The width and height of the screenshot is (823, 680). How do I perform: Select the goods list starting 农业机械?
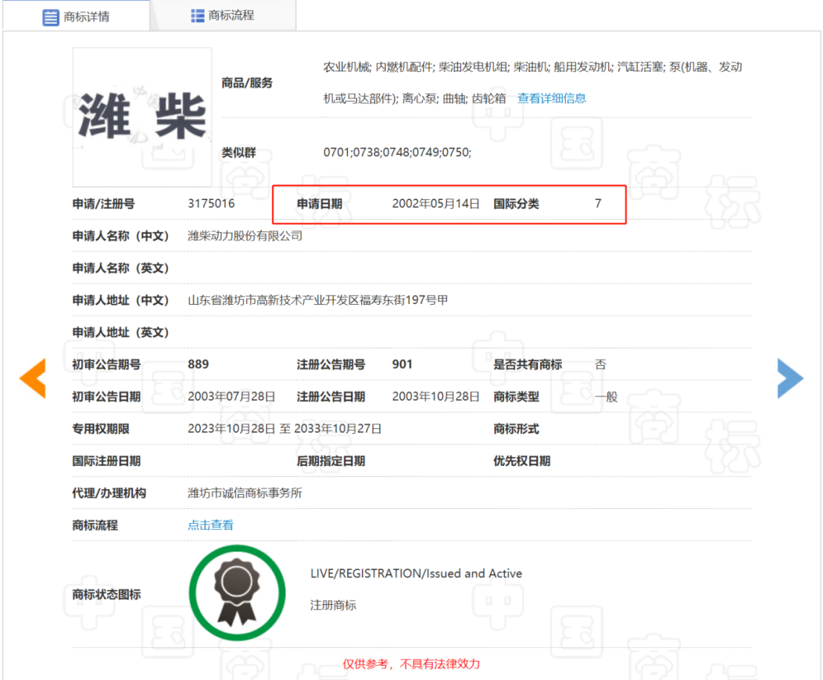(532, 83)
